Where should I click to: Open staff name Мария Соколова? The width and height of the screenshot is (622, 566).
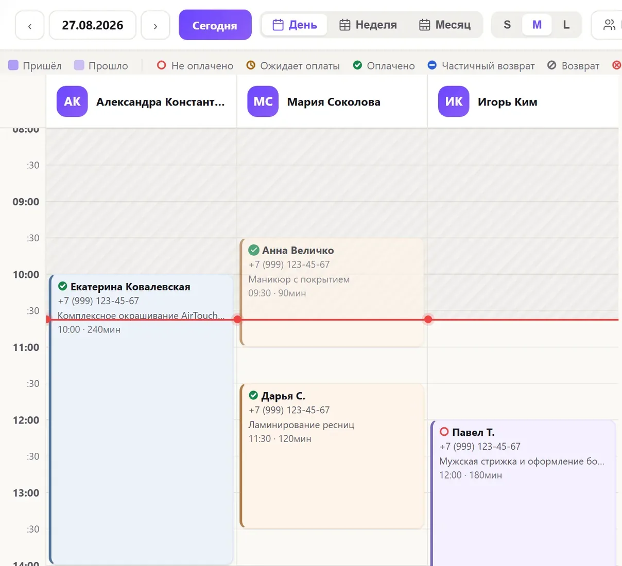334,102
